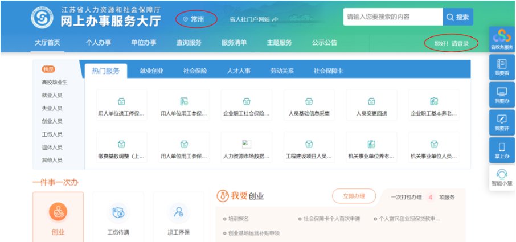
Task: Open the 我要评 sidebar icon
Action: coord(502,120)
